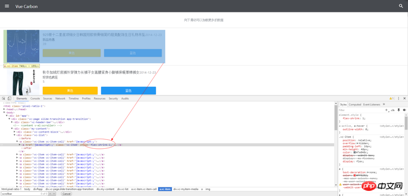The height and width of the screenshot is (196, 408).
Task: Open the Event Listeners tab
Action: click(372, 104)
